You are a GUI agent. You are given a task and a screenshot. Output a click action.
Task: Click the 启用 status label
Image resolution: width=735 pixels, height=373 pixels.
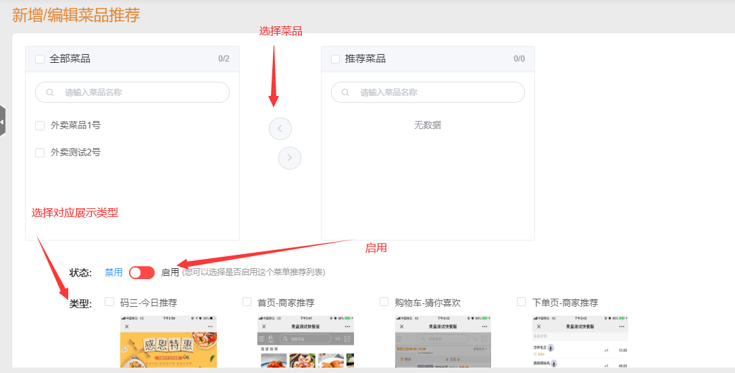pyautogui.click(x=170, y=272)
